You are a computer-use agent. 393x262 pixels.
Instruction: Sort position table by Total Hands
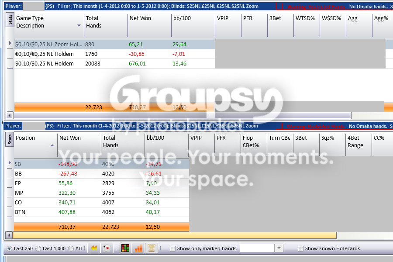[123, 145]
